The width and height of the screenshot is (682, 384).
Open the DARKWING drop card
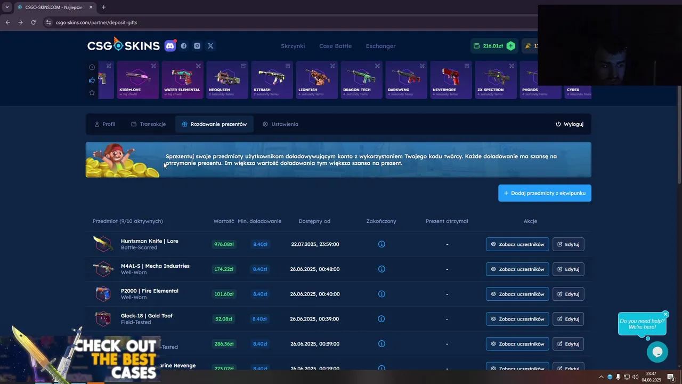[x=406, y=80]
